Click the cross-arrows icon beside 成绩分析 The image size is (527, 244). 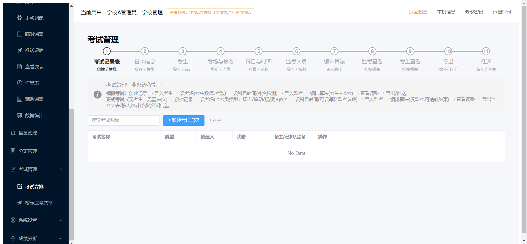click(x=13, y=238)
